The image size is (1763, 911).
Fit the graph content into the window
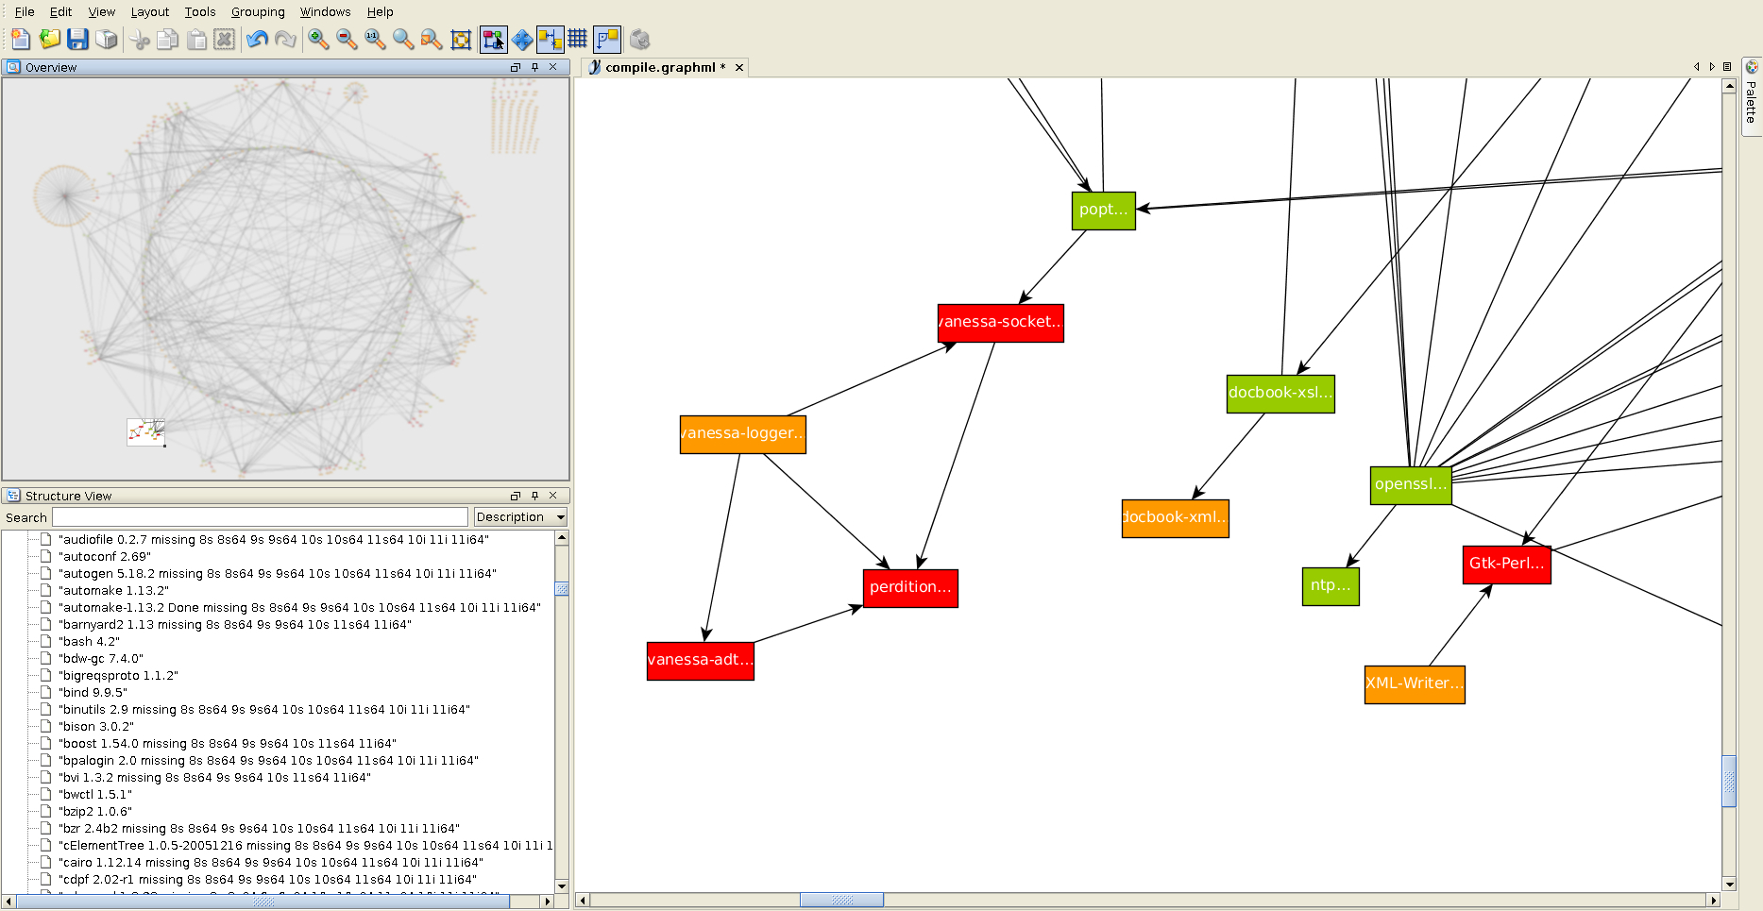click(402, 40)
